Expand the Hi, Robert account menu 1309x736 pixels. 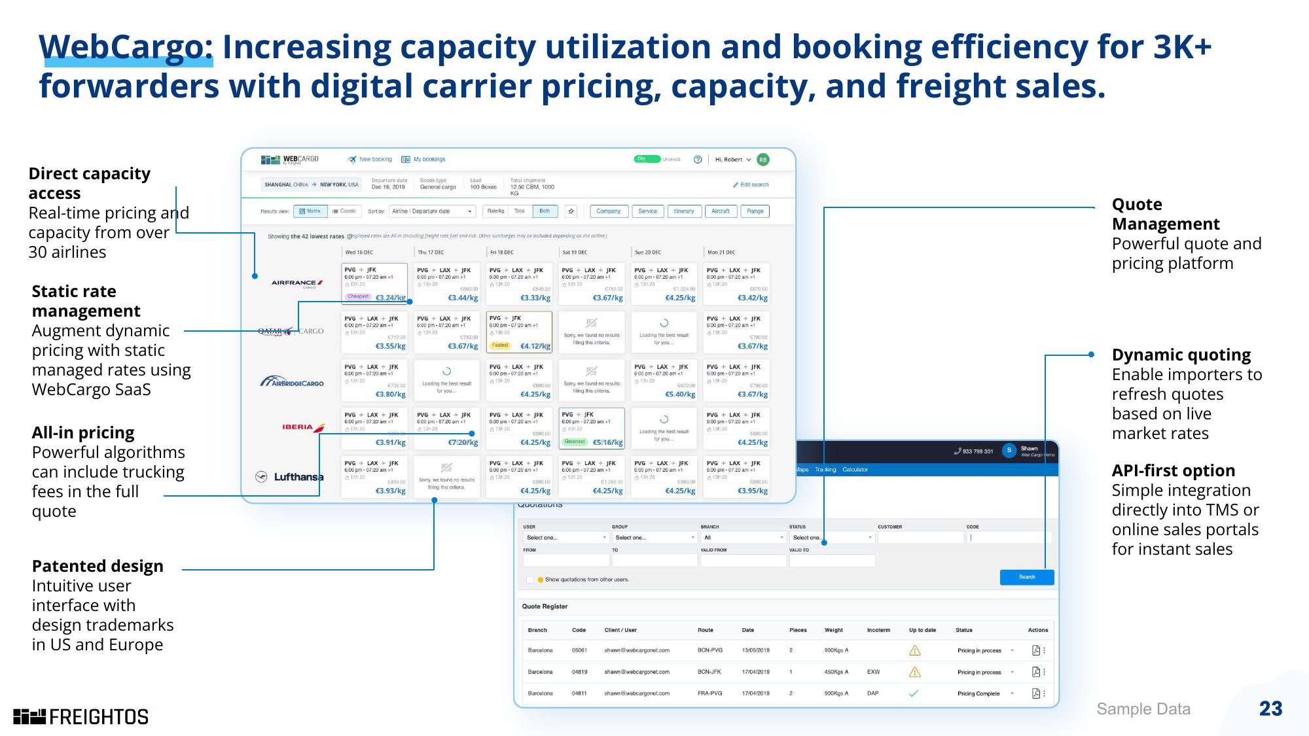coord(733,160)
